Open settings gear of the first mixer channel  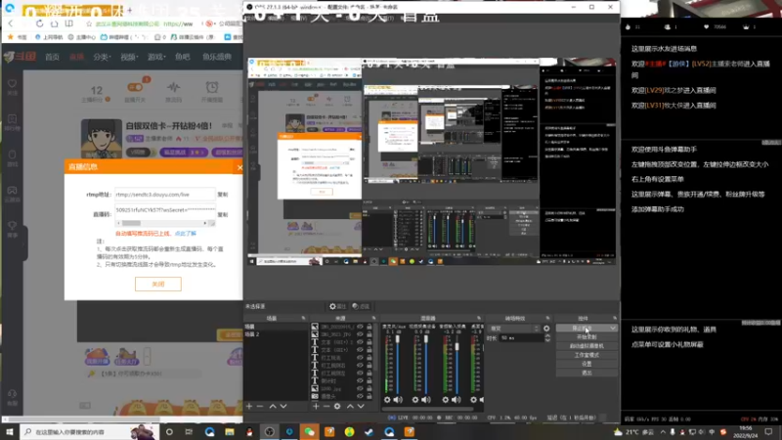(387, 400)
